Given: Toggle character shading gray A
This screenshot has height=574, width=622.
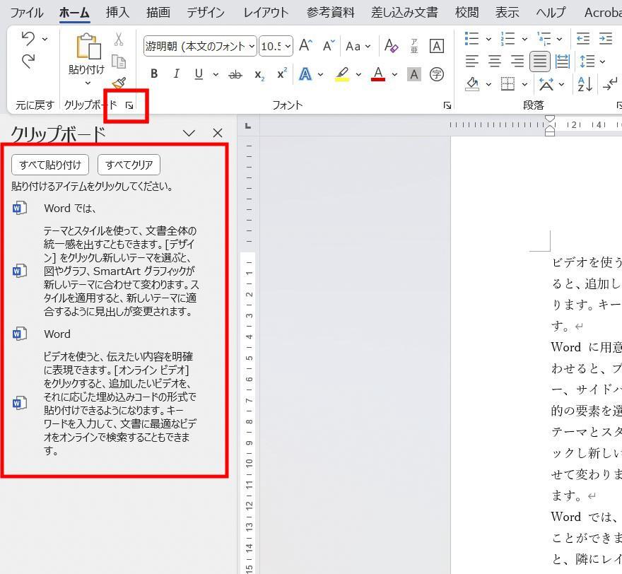Looking at the screenshot, I should [x=413, y=74].
